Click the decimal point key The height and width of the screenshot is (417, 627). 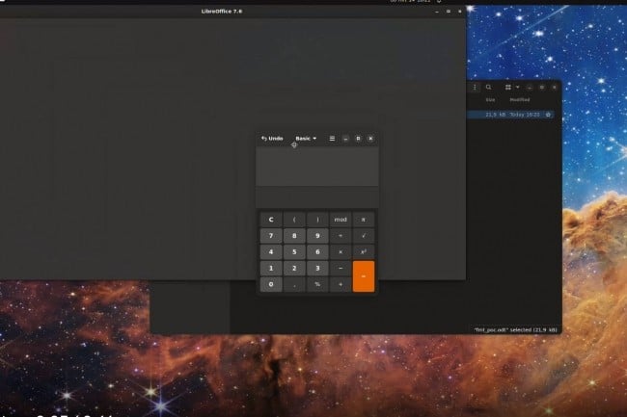tap(294, 284)
